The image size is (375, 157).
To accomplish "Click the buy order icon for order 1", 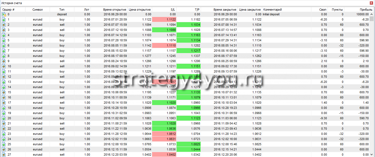I will [x=4, y=19].
